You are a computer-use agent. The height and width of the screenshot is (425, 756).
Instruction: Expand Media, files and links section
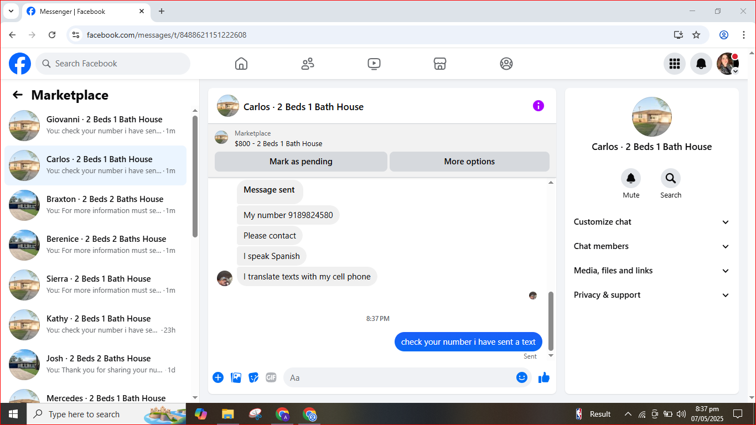click(x=652, y=271)
